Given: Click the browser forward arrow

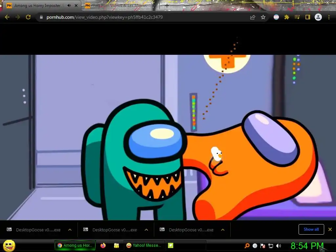Looking at the screenshot, I should (x=18, y=17).
